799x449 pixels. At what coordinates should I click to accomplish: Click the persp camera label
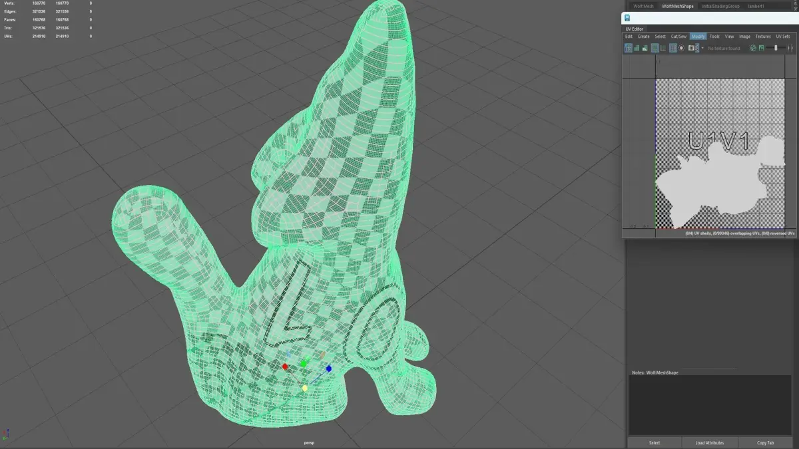pyautogui.click(x=308, y=442)
